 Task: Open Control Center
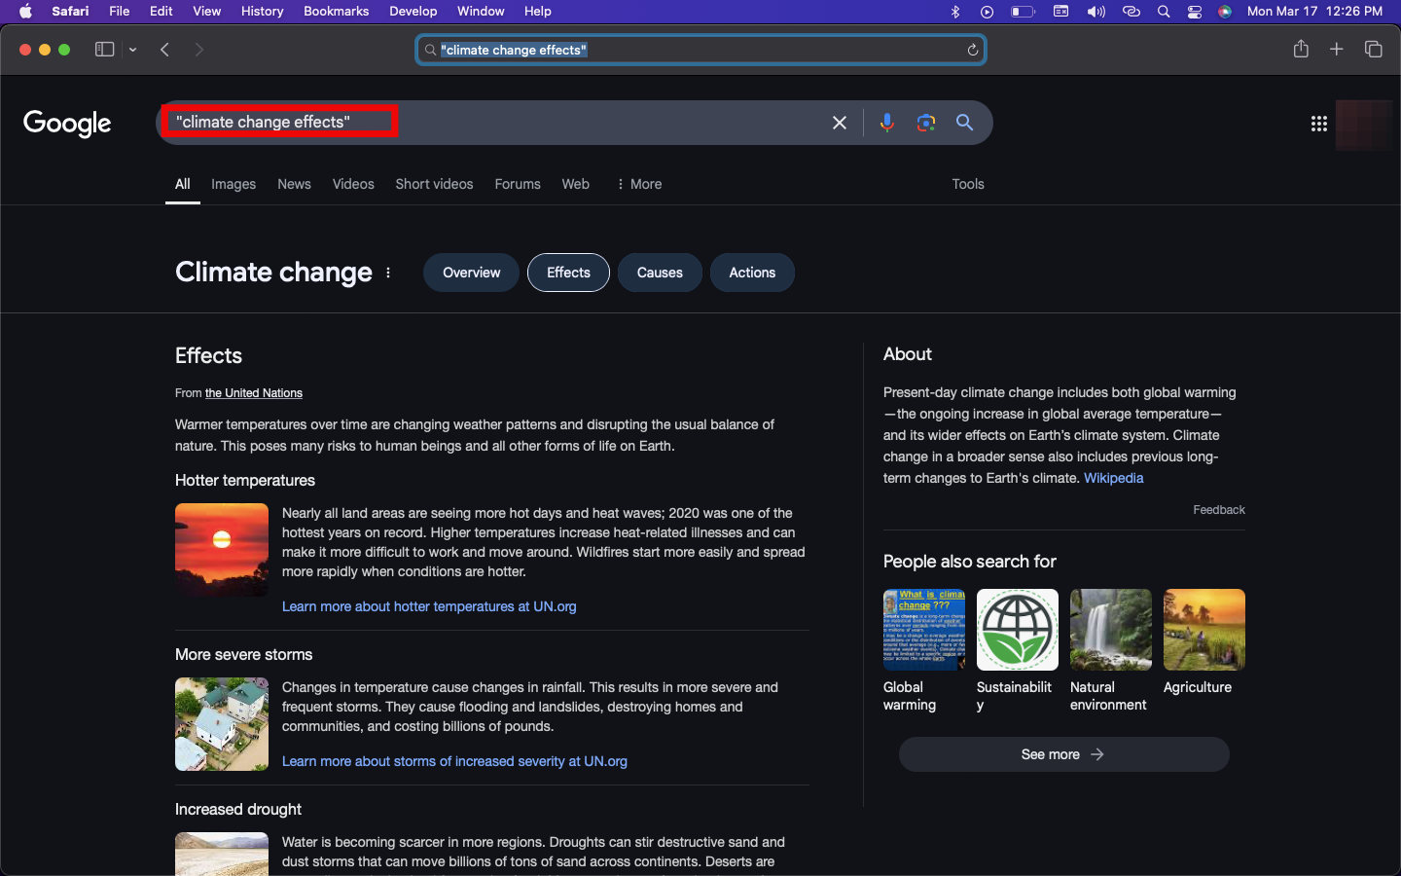pos(1195,12)
